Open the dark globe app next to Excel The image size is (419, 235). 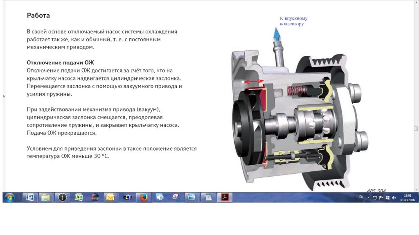pyautogui.click(x=95, y=197)
